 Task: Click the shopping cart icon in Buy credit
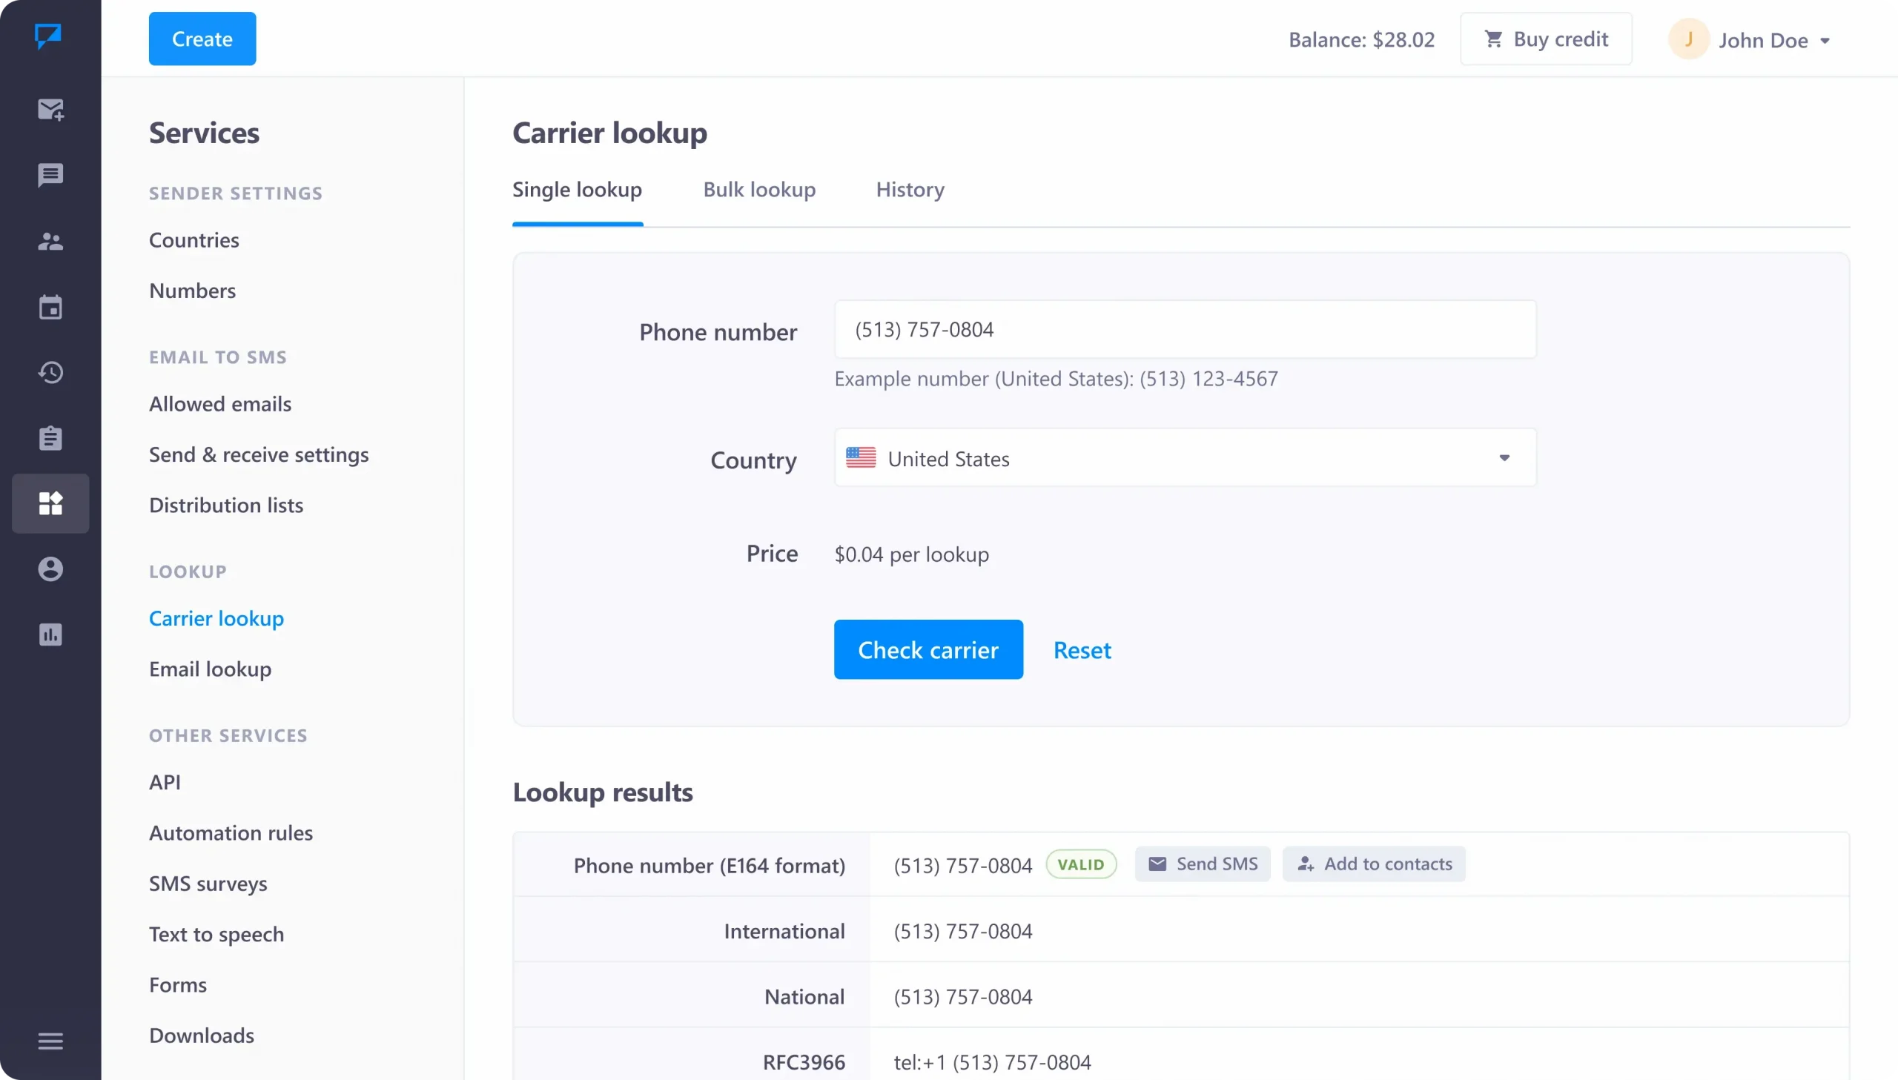click(x=1493, y=39)
